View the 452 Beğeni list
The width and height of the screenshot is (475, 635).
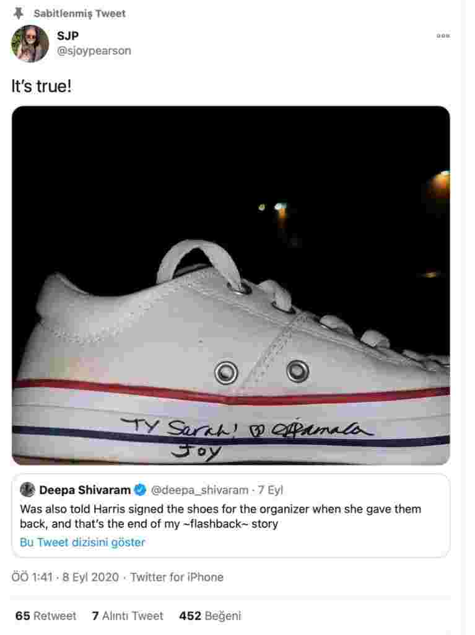click(210, 616)
